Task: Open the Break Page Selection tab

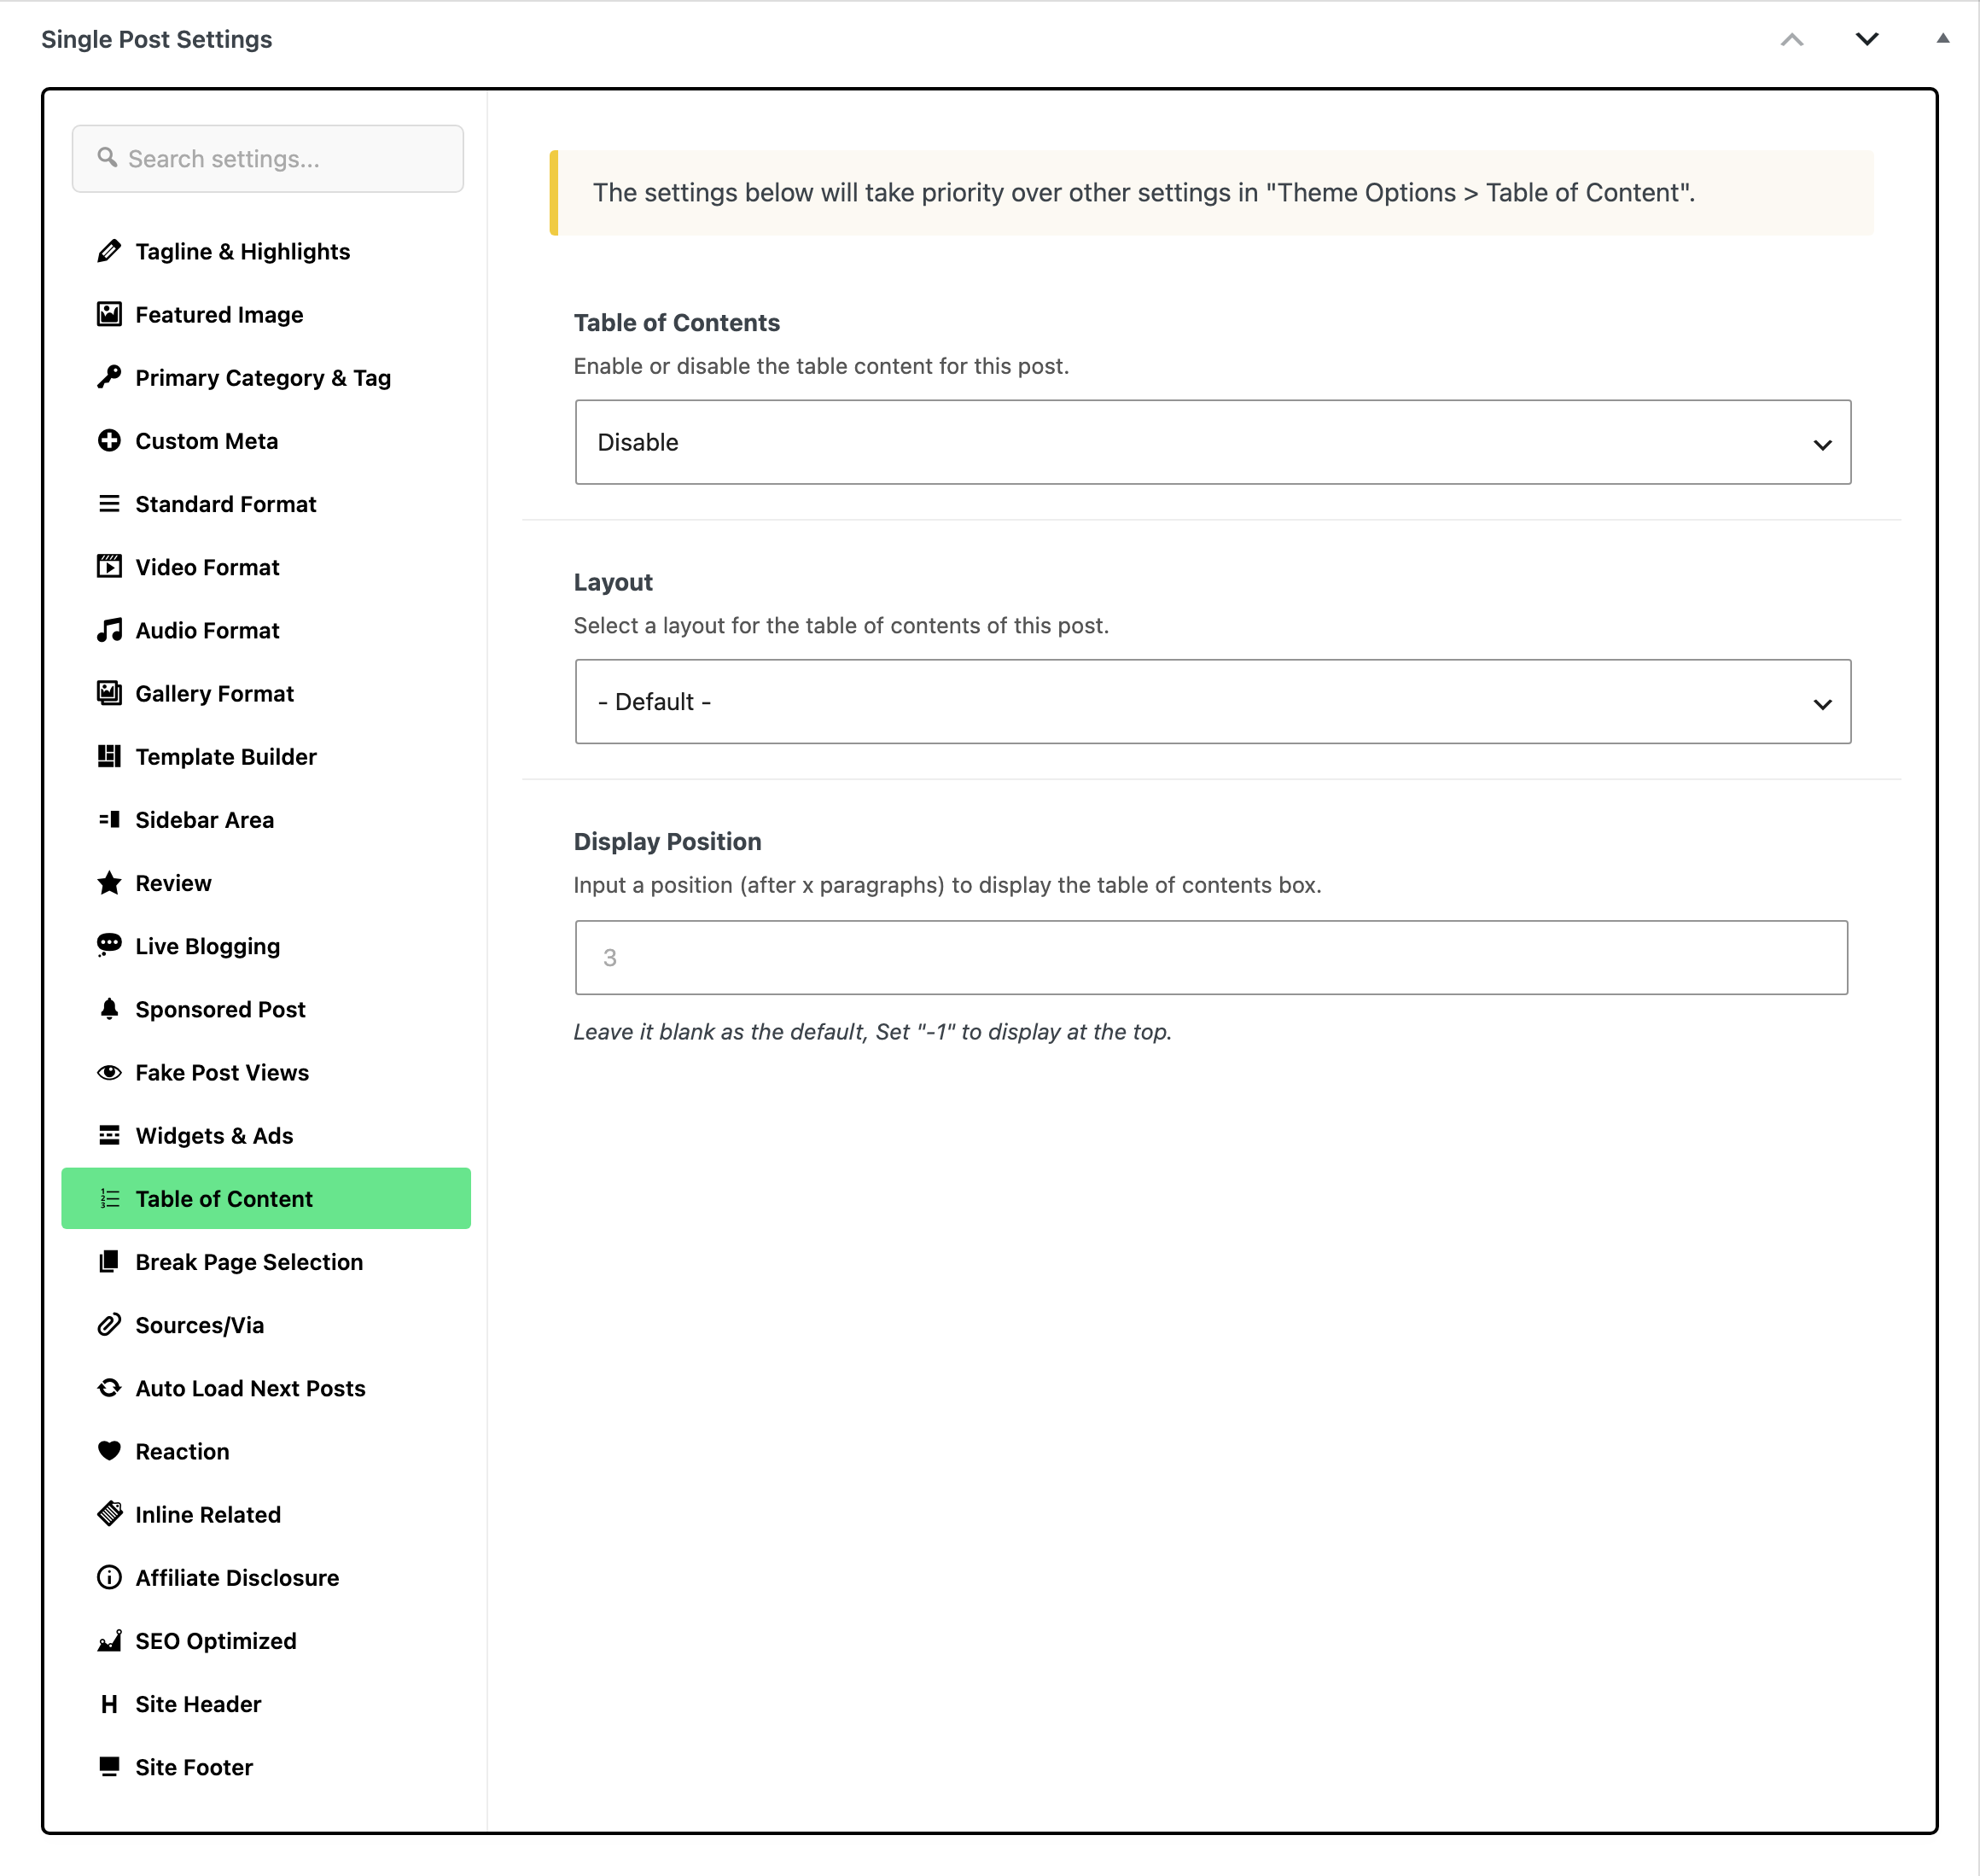Action: tap(266, 1261)
